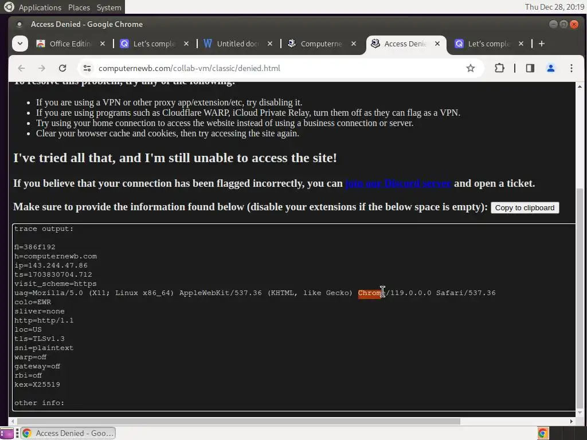Open the Chrome profile avatar

tap(551, 68)
